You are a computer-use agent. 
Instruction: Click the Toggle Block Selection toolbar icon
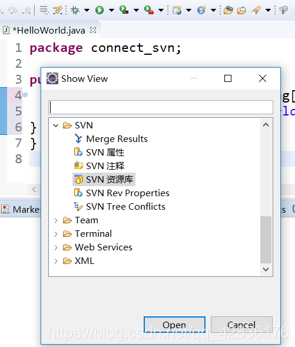44,10
